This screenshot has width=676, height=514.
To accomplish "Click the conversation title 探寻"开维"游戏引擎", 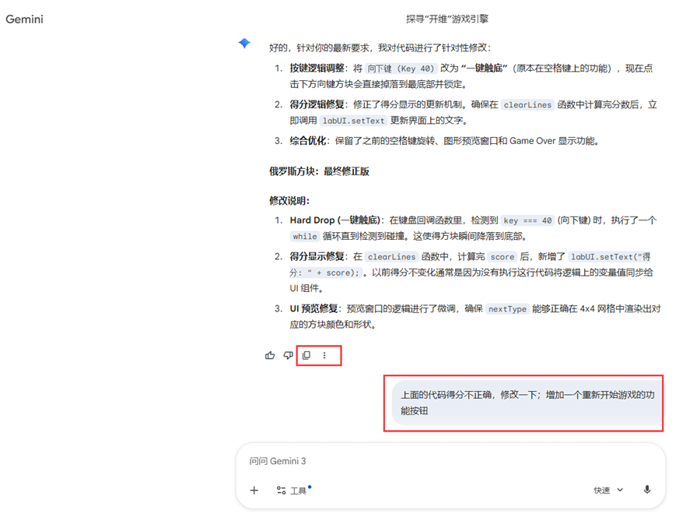I will coord(447,19).
